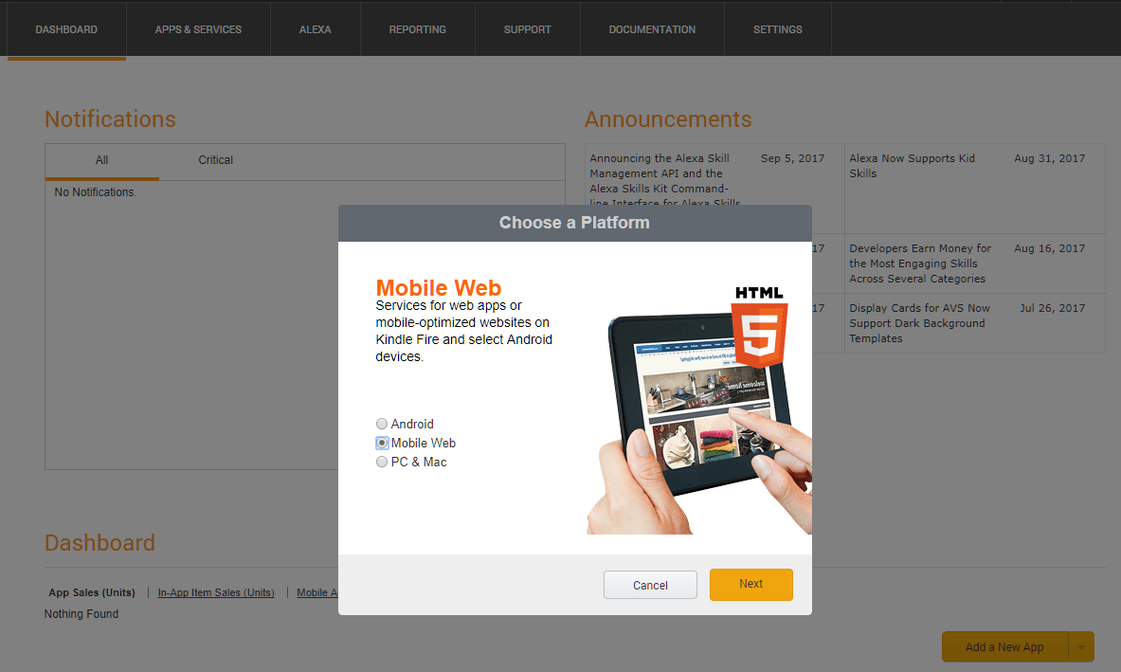Screen dimensions: 1121x672
Task: Click the HTML5 logo icon
Action: 759,326
